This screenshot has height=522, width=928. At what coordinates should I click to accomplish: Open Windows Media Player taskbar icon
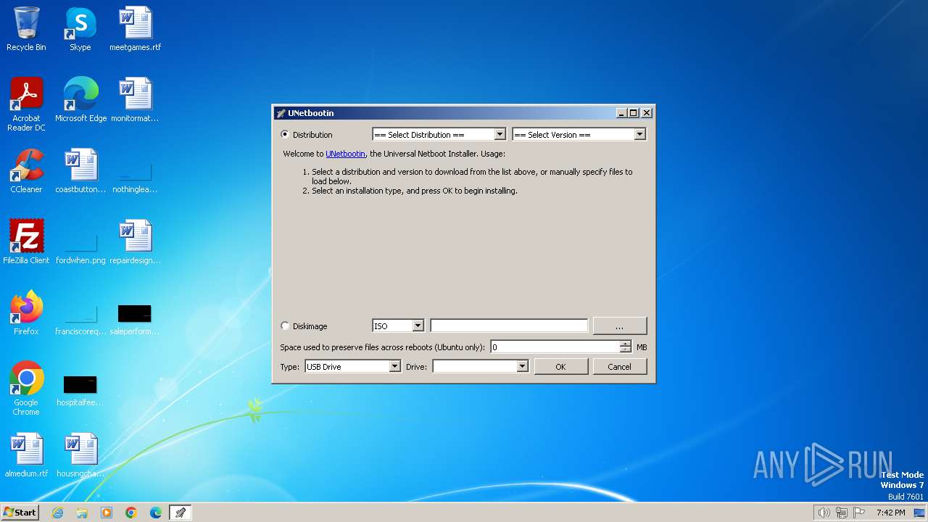click(x=107, y=513)
